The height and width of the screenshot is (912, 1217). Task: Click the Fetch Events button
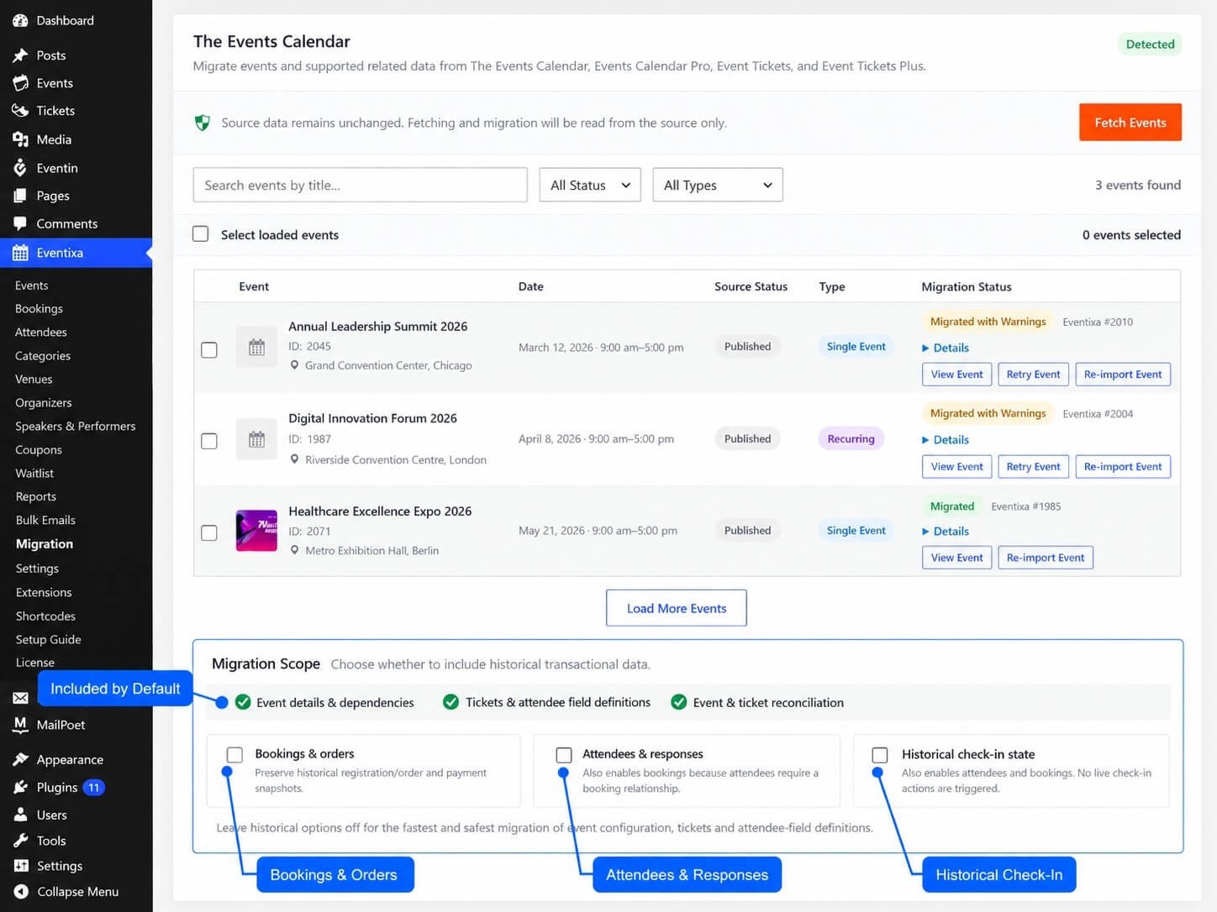1130,123
